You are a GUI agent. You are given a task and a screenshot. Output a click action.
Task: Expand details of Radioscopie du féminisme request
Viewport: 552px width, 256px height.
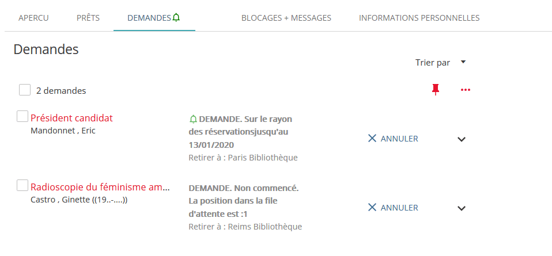point(461,208)
